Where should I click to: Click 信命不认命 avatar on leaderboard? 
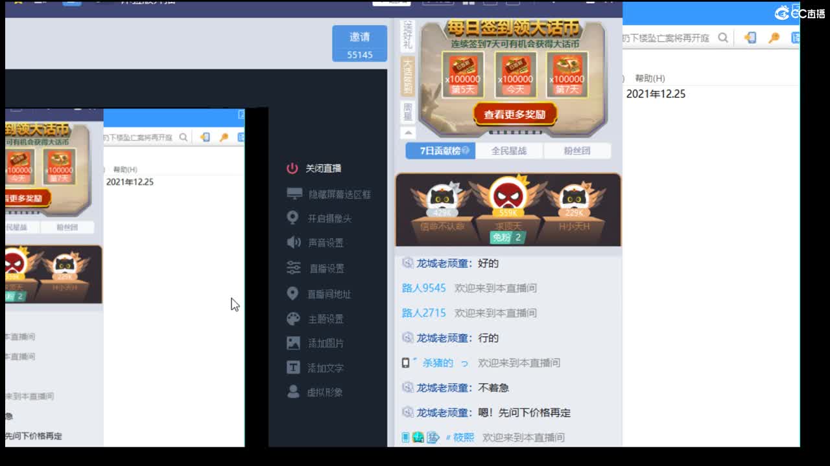[442, 197]
